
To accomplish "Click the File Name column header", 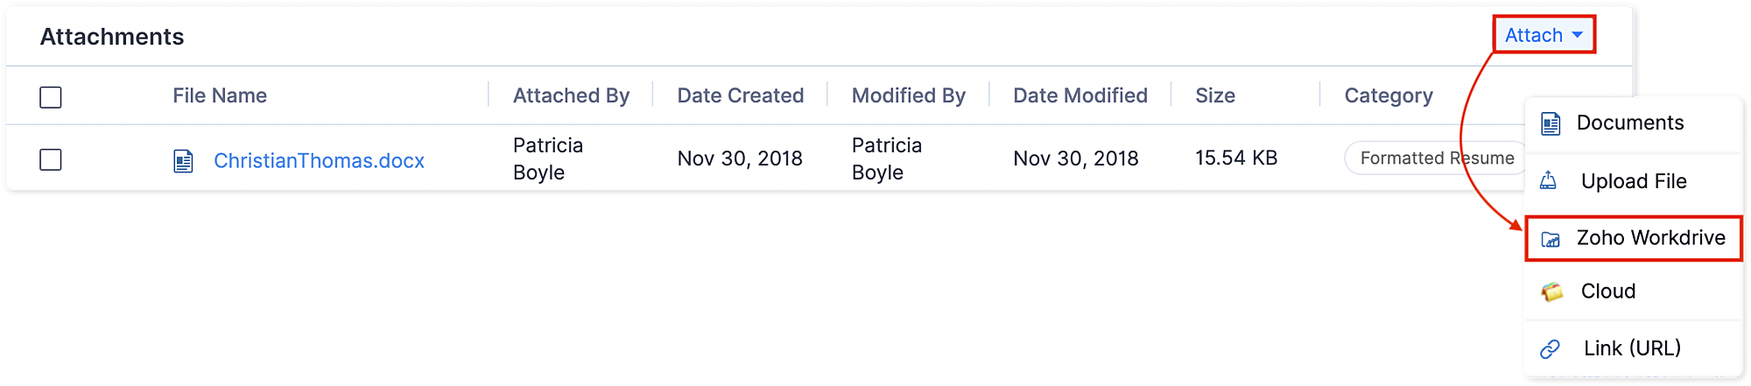I will click(x=220, y=95).
